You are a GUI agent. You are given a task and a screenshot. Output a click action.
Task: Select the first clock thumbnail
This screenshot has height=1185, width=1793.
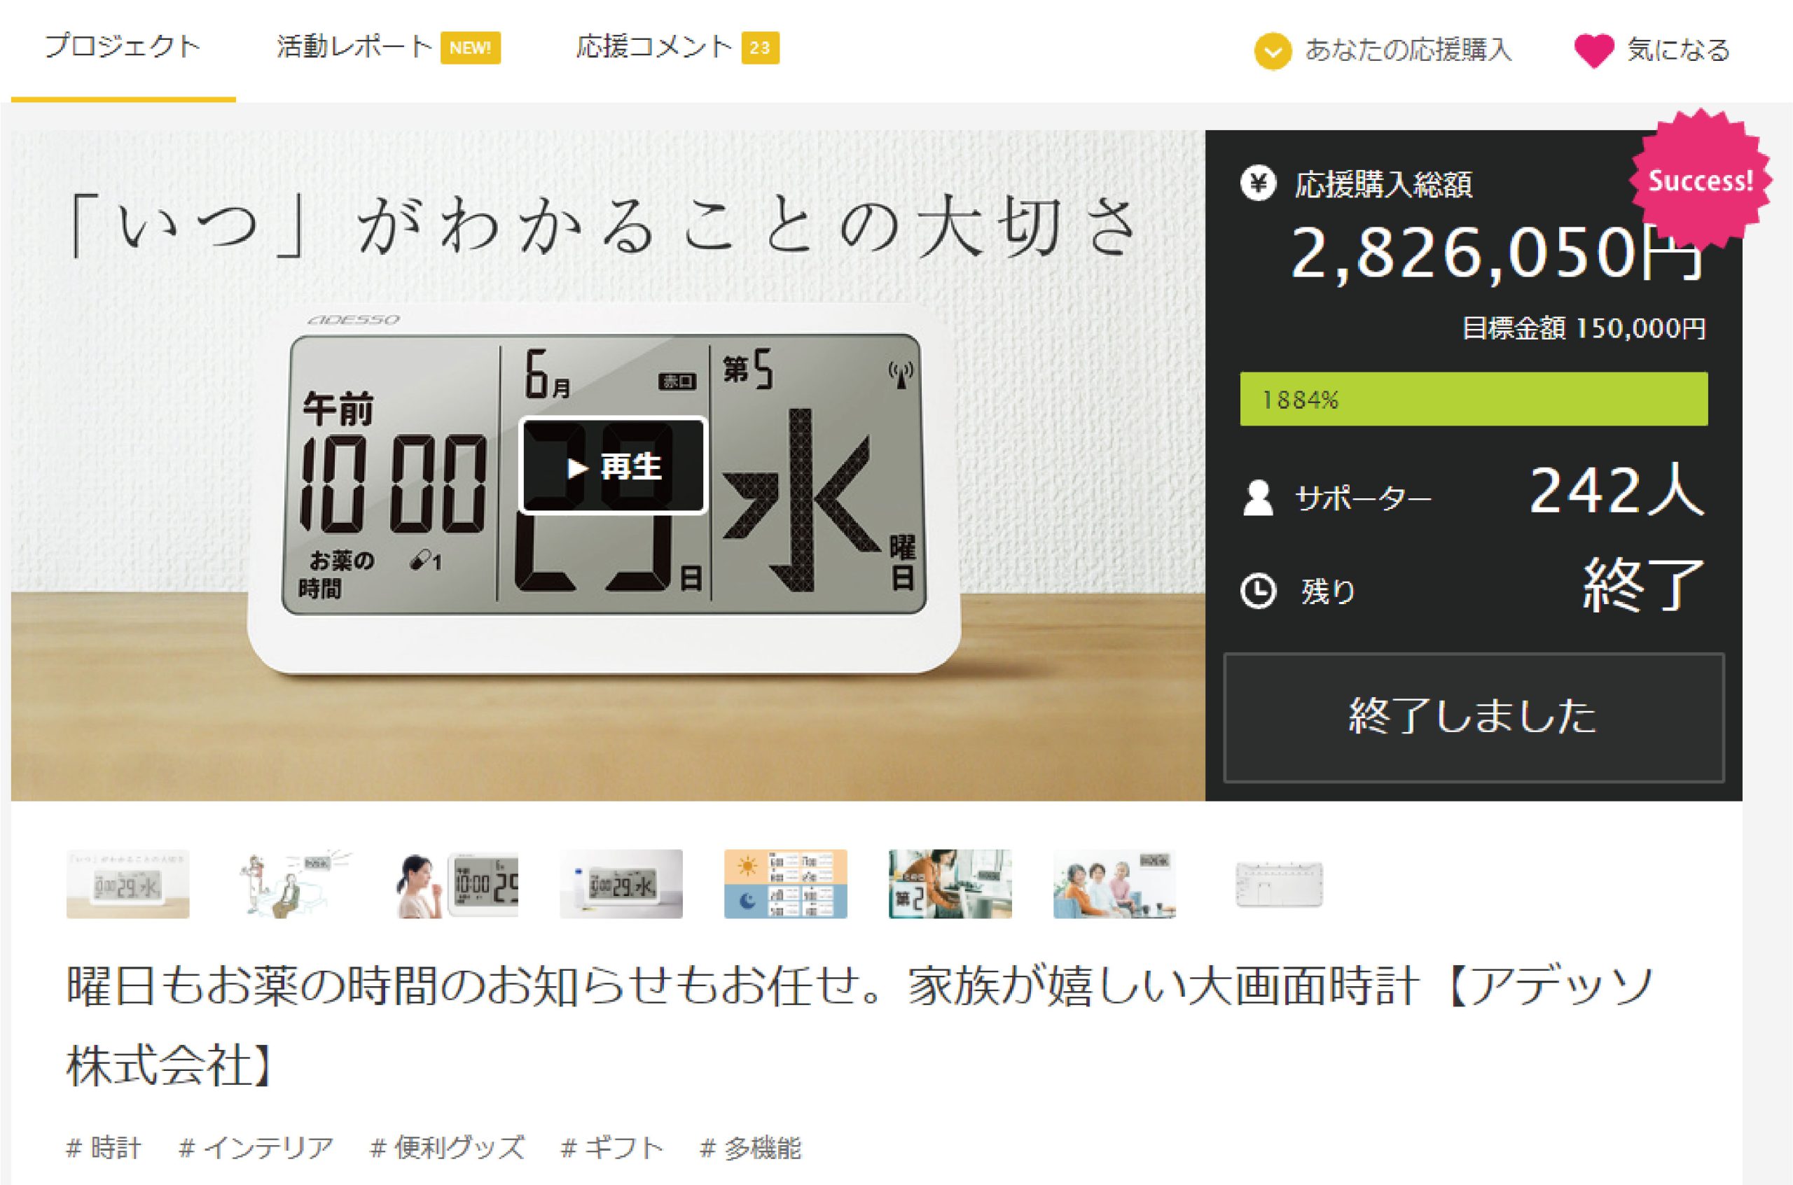127,883
